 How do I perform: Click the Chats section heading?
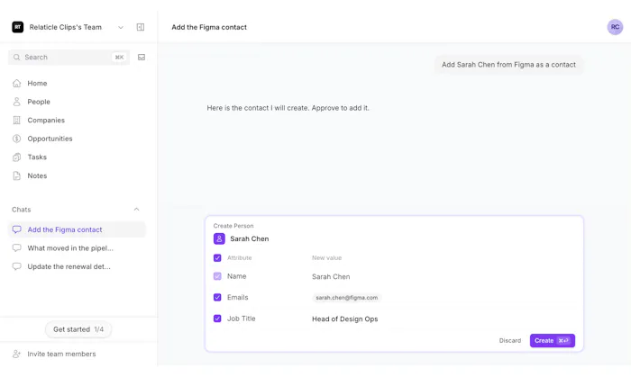(22, 209)
